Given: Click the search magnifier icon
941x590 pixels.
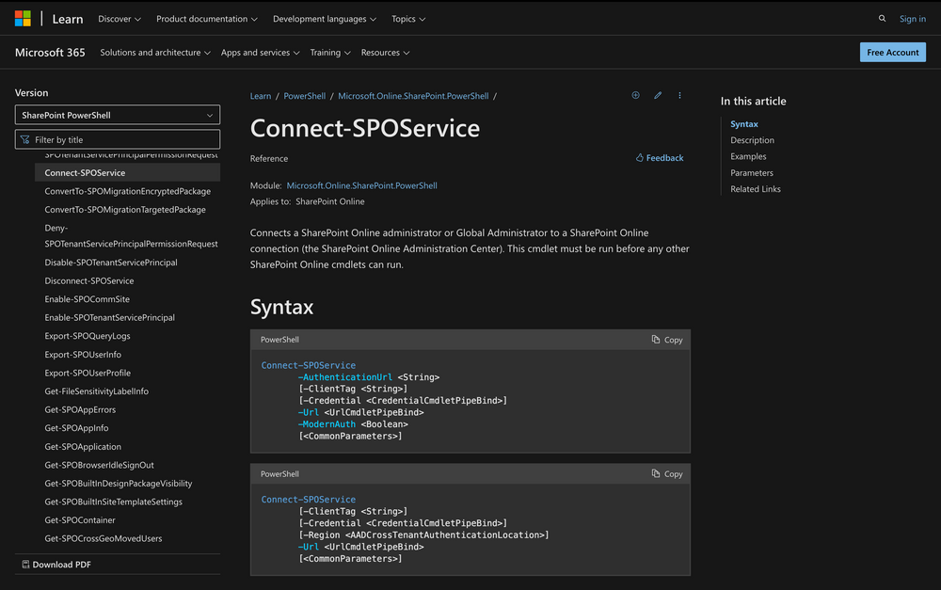Looking at the screenshot, I should [x=882, y=18].
